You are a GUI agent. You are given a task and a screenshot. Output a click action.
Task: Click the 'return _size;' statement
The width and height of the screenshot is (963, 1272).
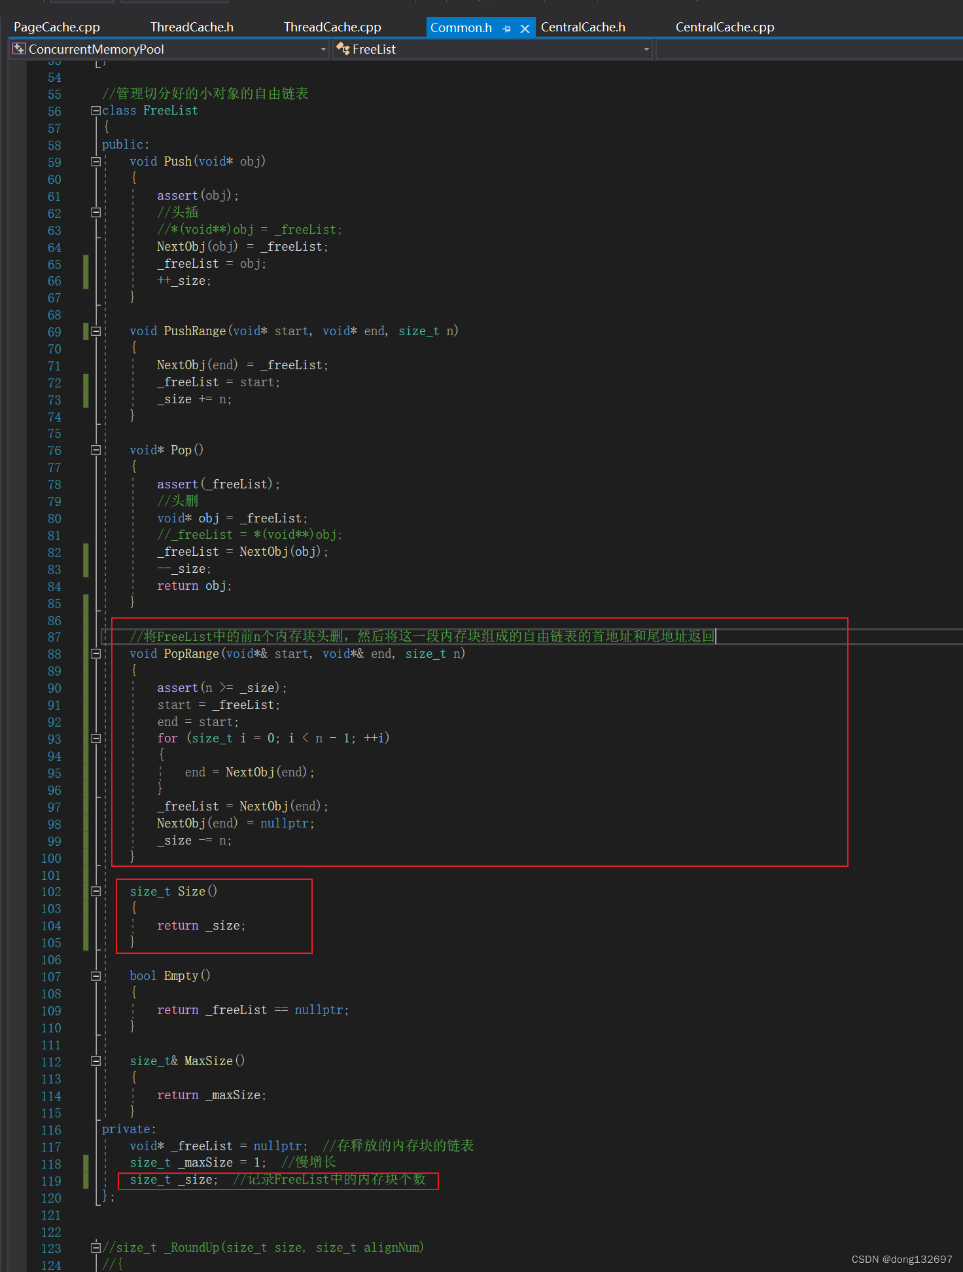201,926
